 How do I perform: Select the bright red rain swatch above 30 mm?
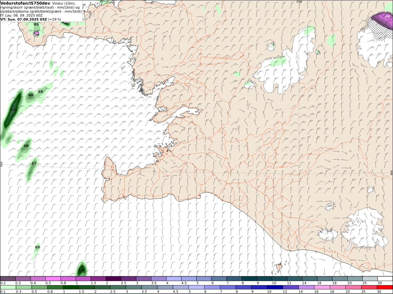coord(385,287)
